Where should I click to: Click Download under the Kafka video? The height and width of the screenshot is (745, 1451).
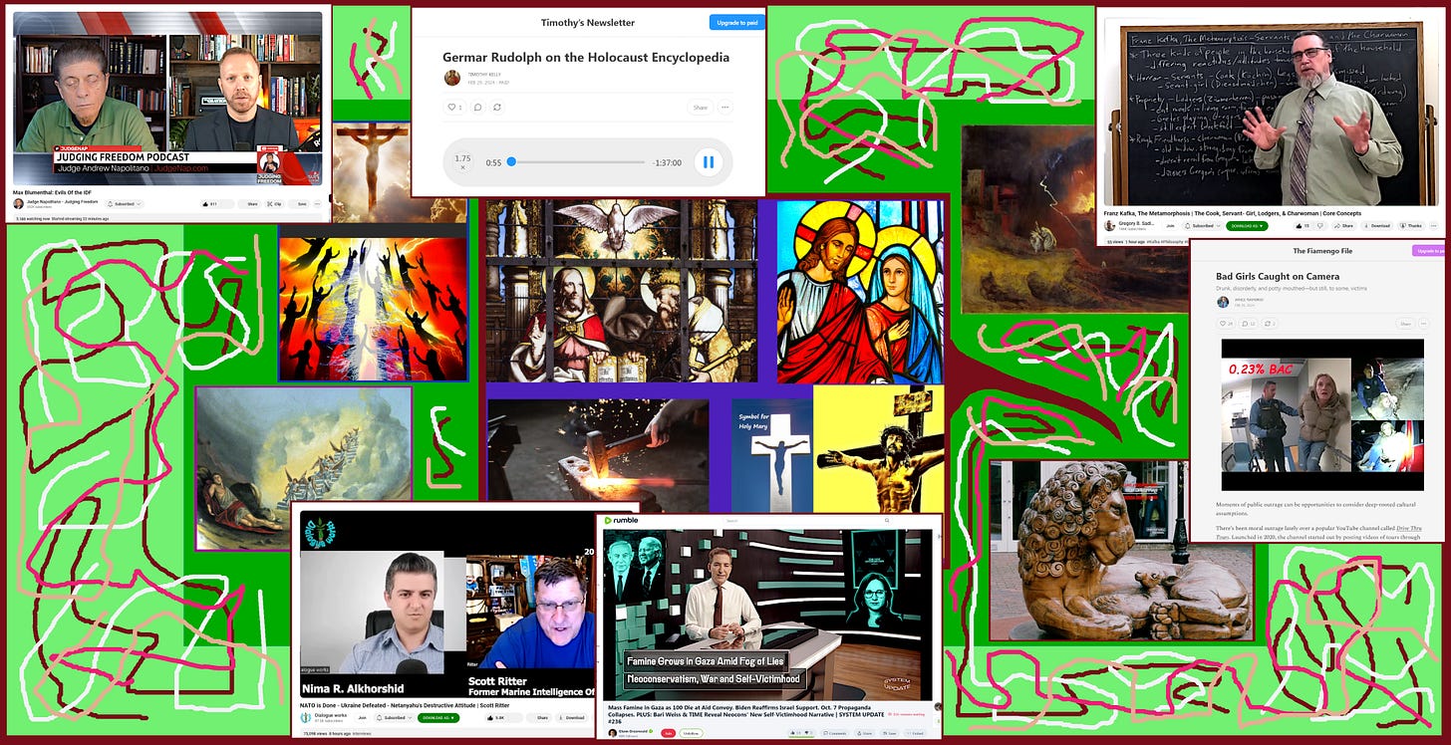click(1376, 226)
